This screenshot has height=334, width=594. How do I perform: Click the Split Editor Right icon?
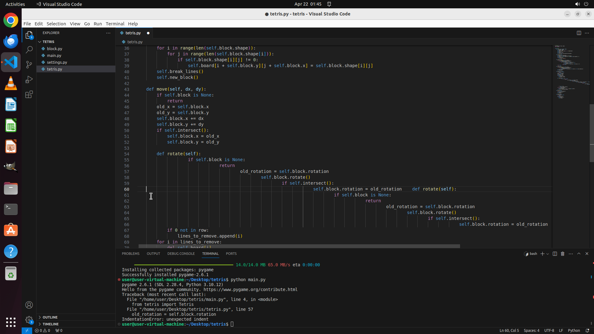tap(579, 33)
